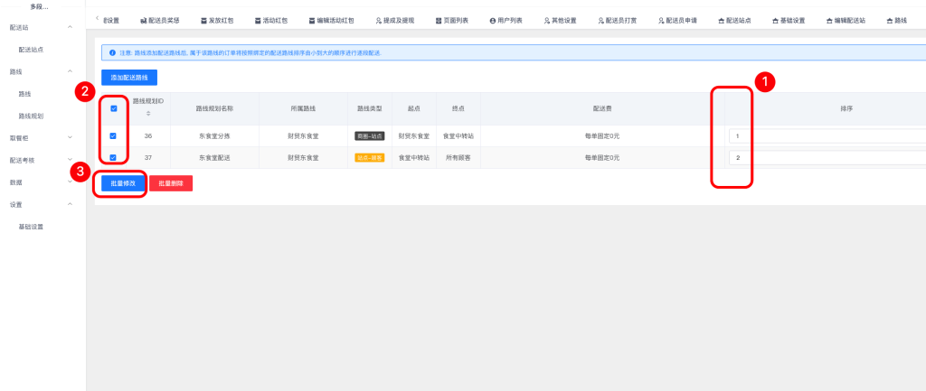
Task: Uncheck the checkbox for route 37
Action: pyautogui.click(x=113, y=157)
